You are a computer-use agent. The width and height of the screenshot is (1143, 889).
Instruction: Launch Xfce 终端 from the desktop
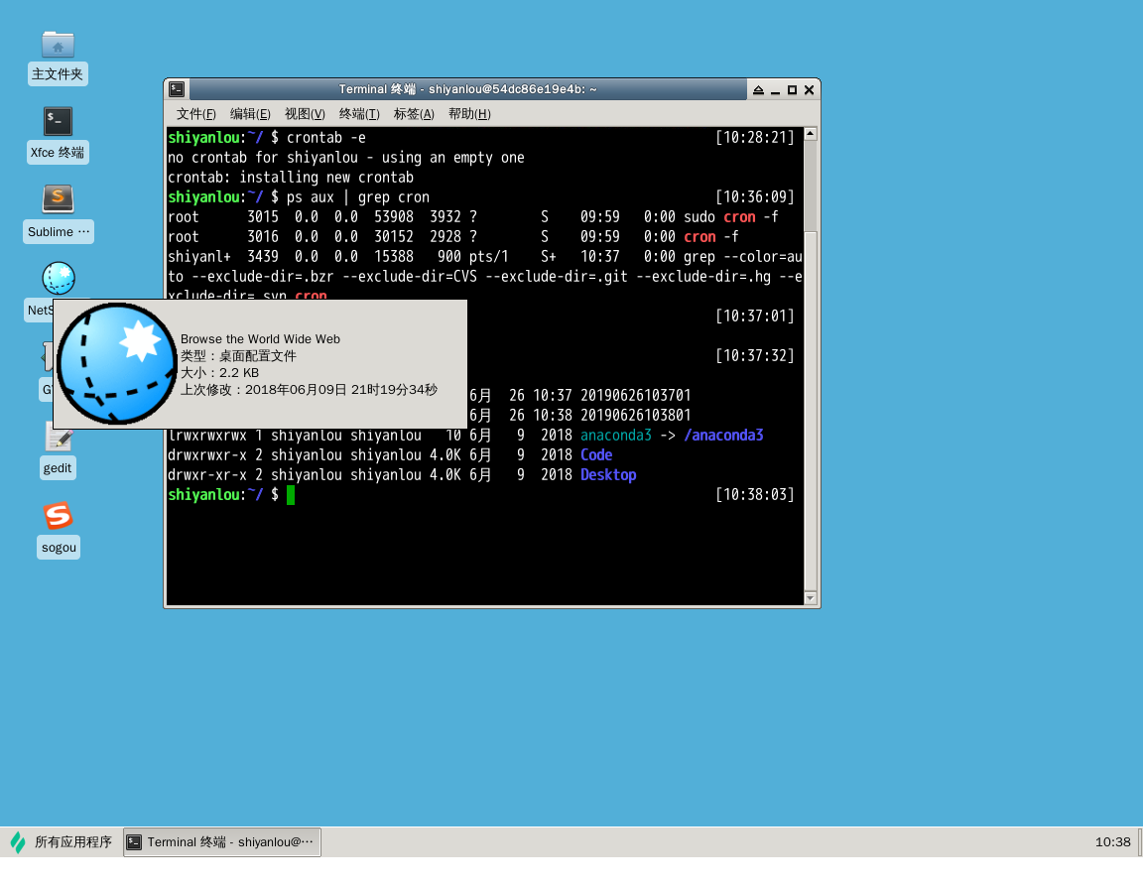click(58, 121)
